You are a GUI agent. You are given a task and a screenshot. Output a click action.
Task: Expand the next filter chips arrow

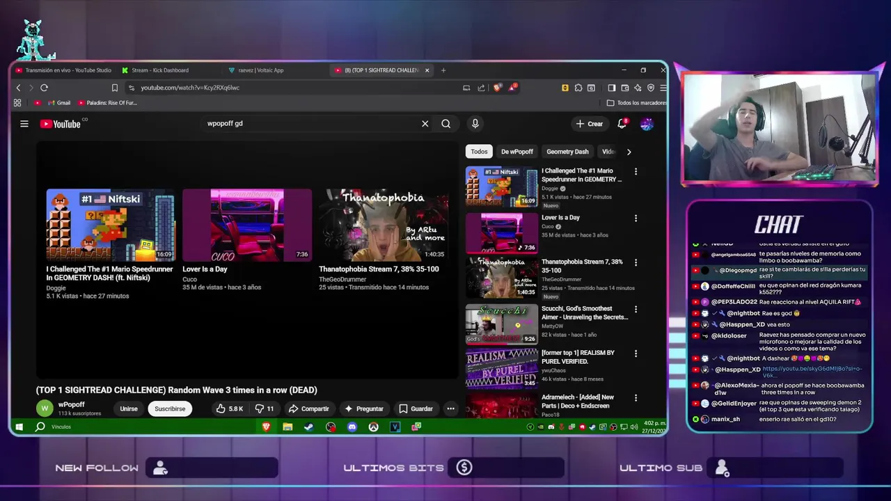tap(629, 152)
